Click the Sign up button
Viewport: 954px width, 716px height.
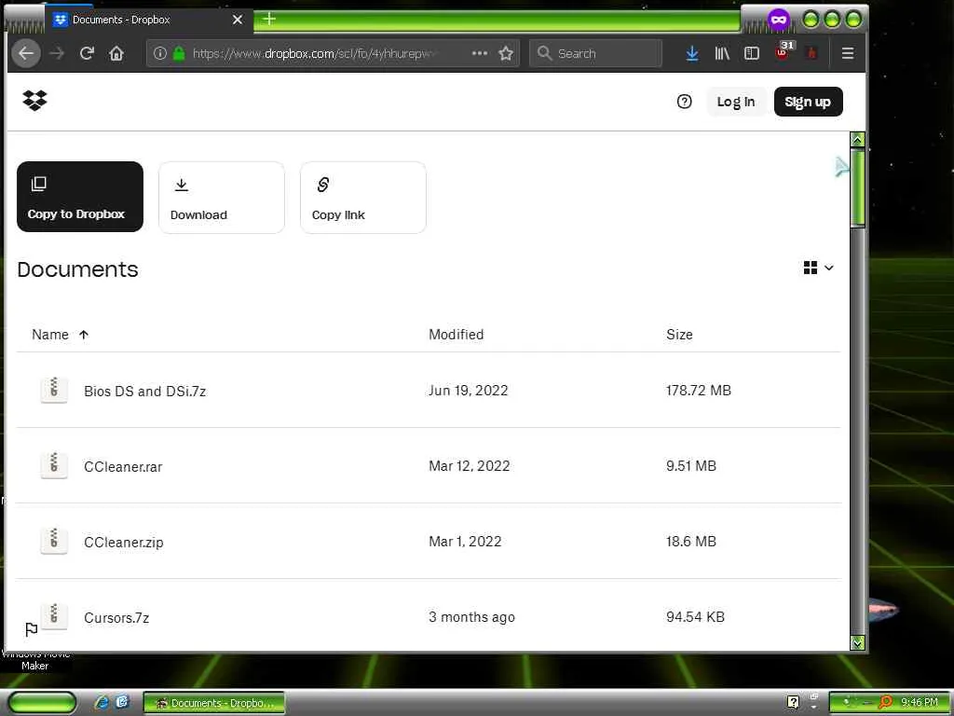coord(808,102)
